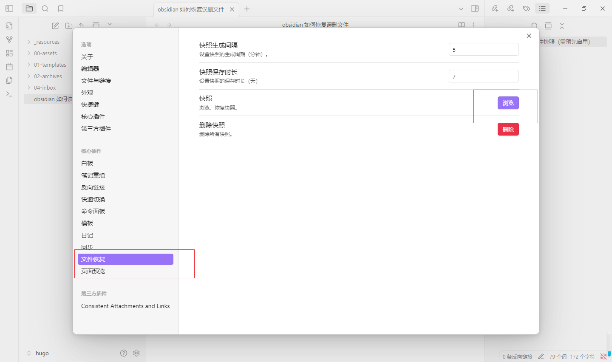Open 外观 settings section
612x362 pixels.
(x=125, y=93)
